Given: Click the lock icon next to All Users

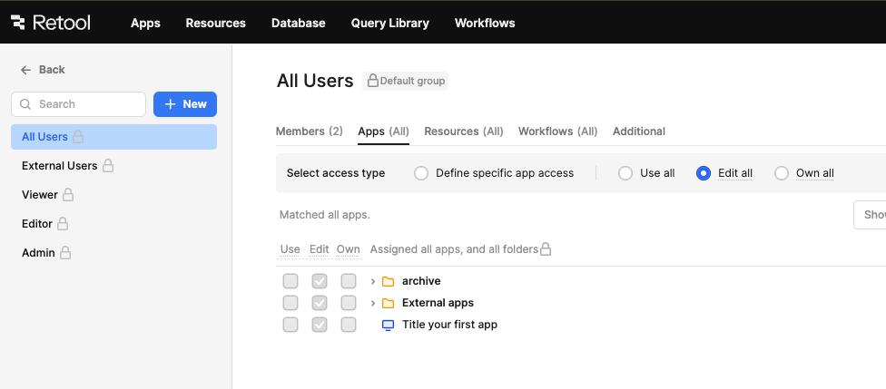Looking at the screenshot, I should [79, 137].
